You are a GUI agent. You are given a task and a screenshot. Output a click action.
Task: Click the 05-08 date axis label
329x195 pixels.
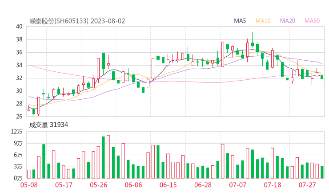(x=29, y=185)
